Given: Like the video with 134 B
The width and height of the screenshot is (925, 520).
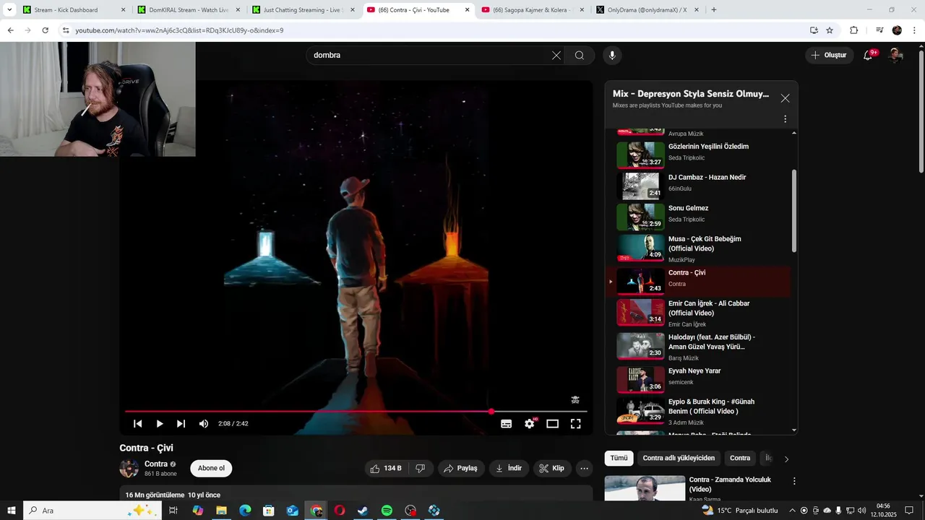Looking at the screenshot, I should coord(386,469).
